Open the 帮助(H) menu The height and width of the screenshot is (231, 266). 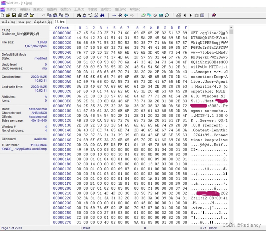coord(135,9)
